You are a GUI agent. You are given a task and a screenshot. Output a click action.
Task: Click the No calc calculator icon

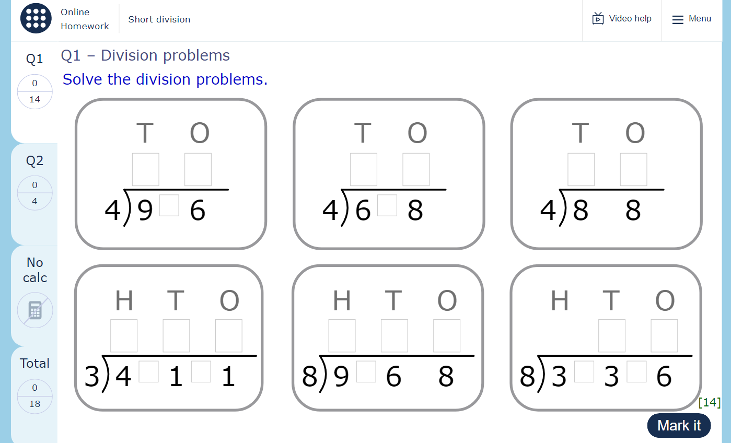34,310
